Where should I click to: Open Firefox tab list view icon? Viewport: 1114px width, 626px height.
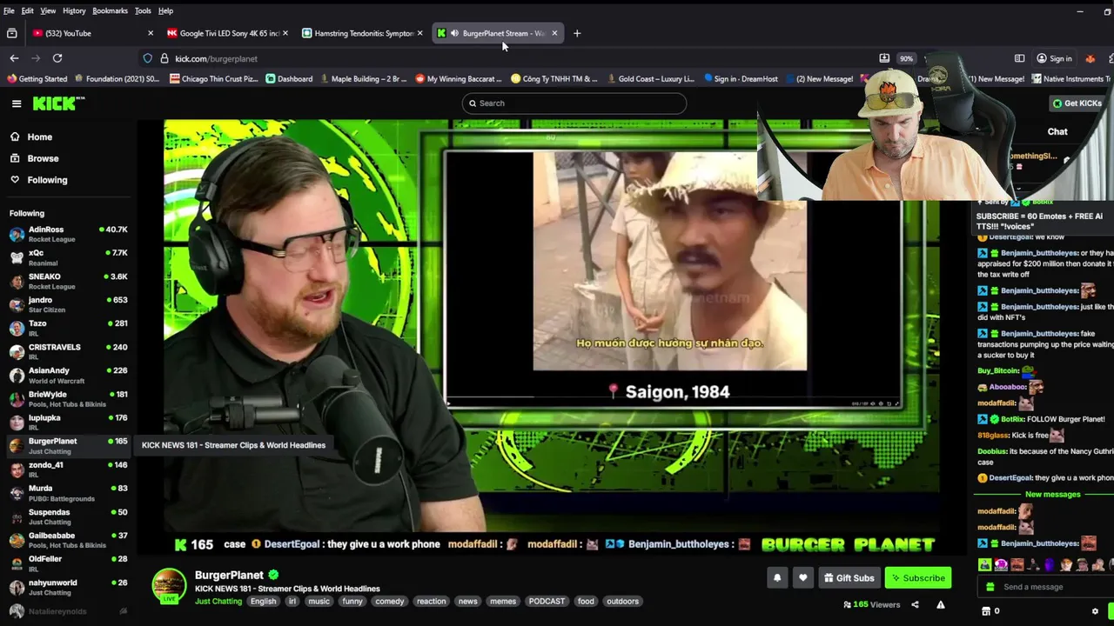pyautogui.click(x=11, y=33)
